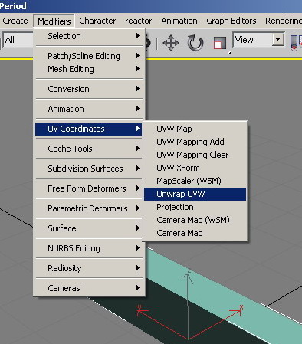The width and height of the screenshot is (302, 344).
Task: Open the Graph Editors menu
Action: [231, 21]
